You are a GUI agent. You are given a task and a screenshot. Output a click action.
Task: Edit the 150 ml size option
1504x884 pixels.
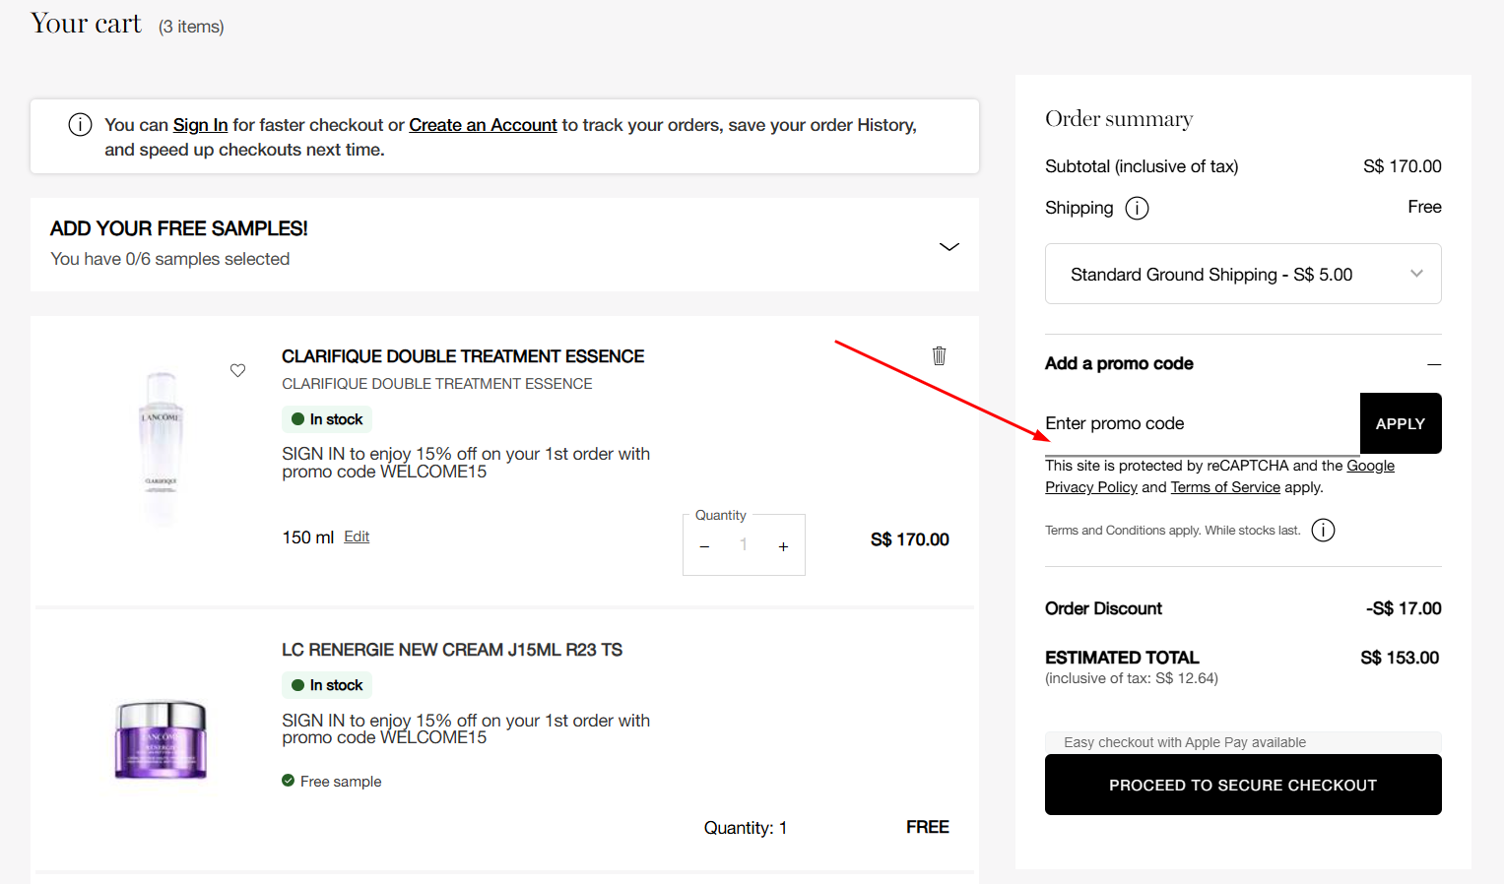357,537
